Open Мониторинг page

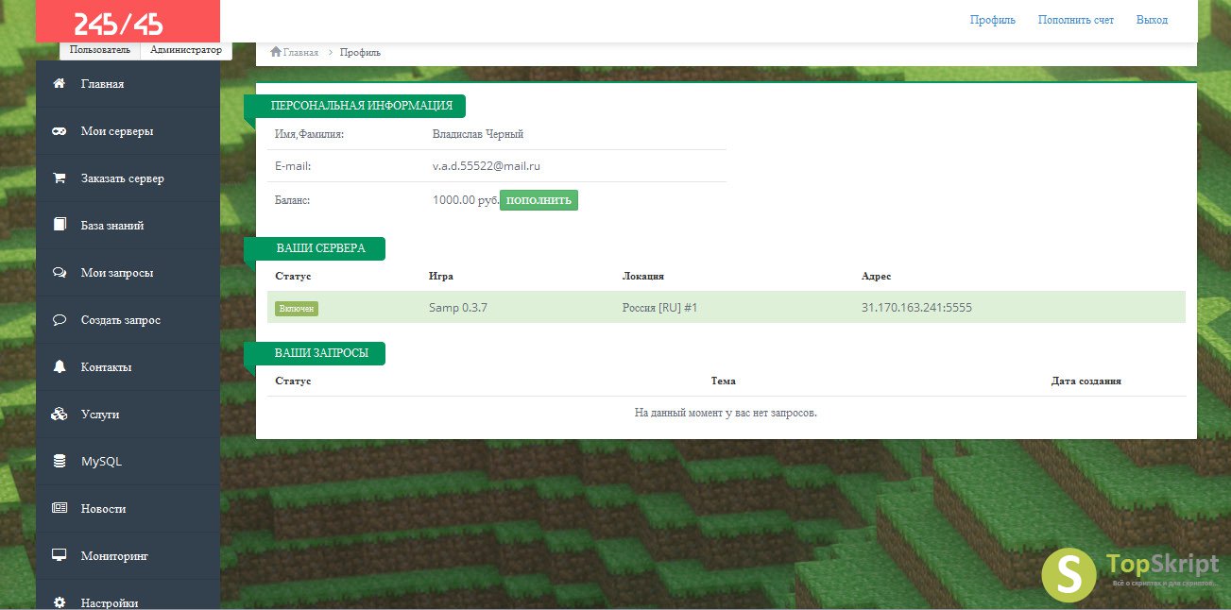[x=128, y=556]
